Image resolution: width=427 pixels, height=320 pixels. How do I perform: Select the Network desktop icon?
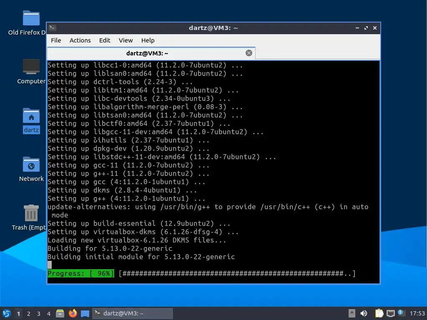(x=31, y=169)
